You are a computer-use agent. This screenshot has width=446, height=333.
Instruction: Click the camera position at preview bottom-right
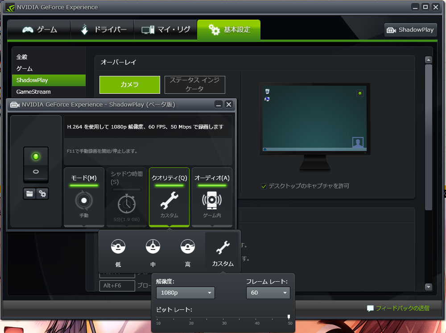coord(358,142)
